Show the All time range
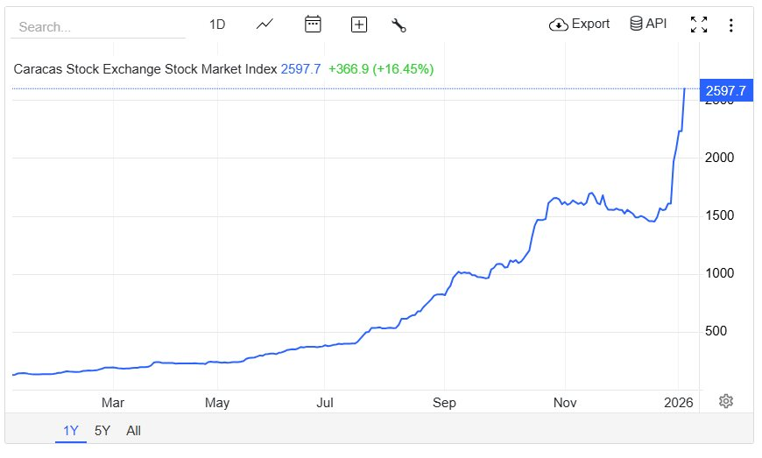 pos(133,430)
